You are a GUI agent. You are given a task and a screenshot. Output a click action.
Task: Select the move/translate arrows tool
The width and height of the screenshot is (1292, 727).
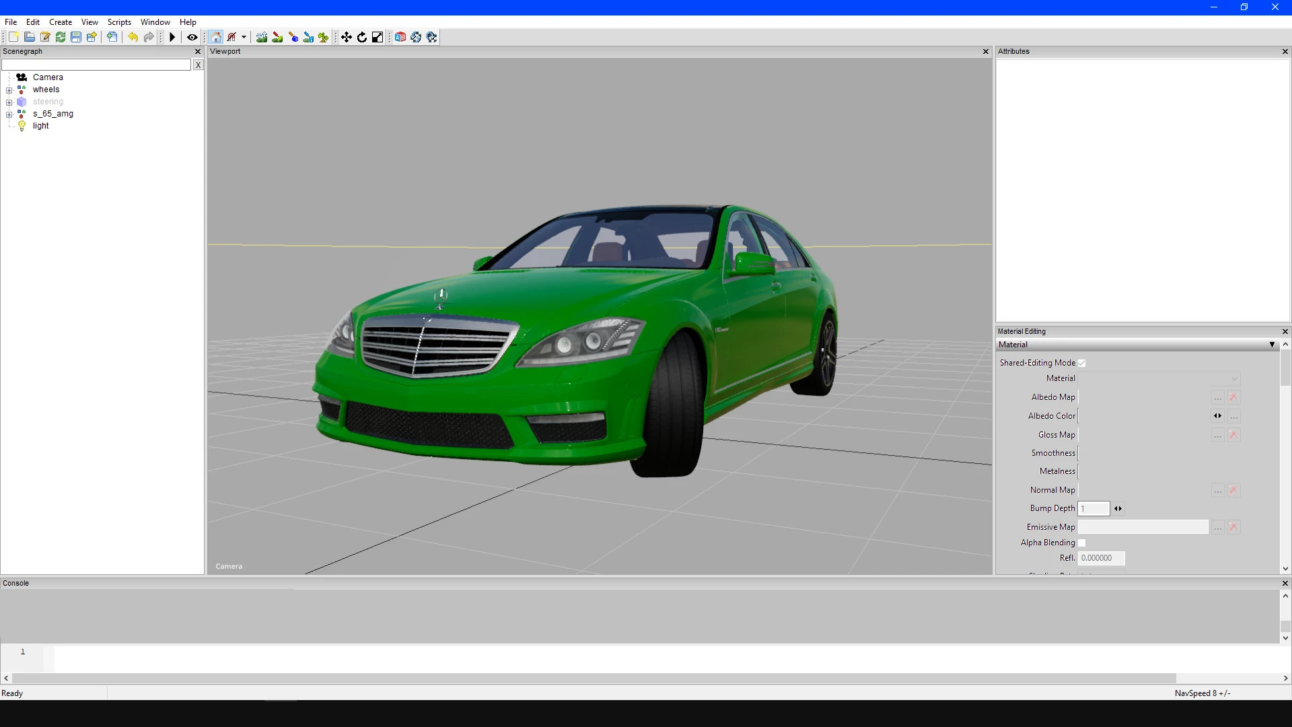346,38
